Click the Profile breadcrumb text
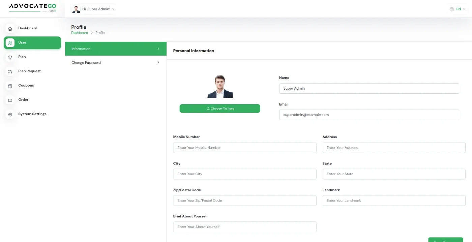 point(100,33)
